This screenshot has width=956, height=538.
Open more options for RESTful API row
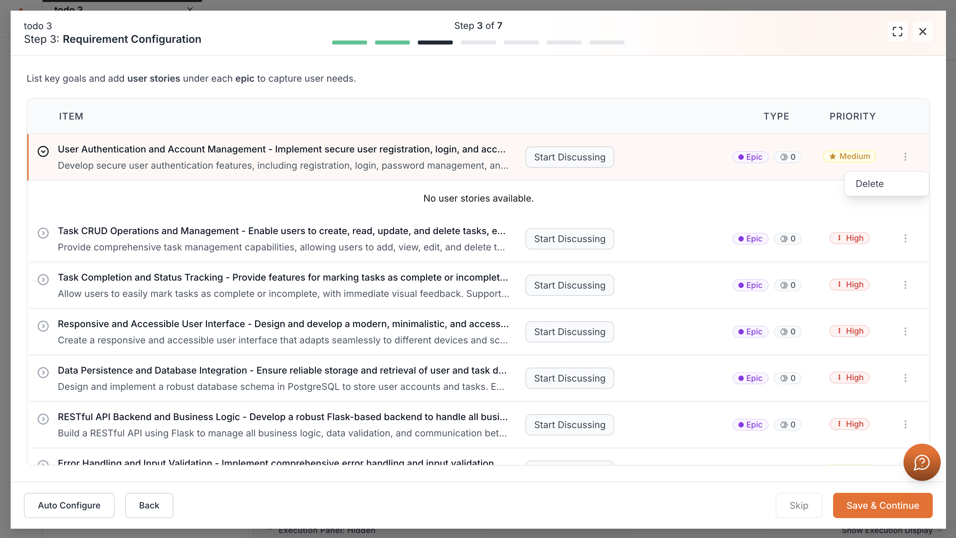coord(905,424)
